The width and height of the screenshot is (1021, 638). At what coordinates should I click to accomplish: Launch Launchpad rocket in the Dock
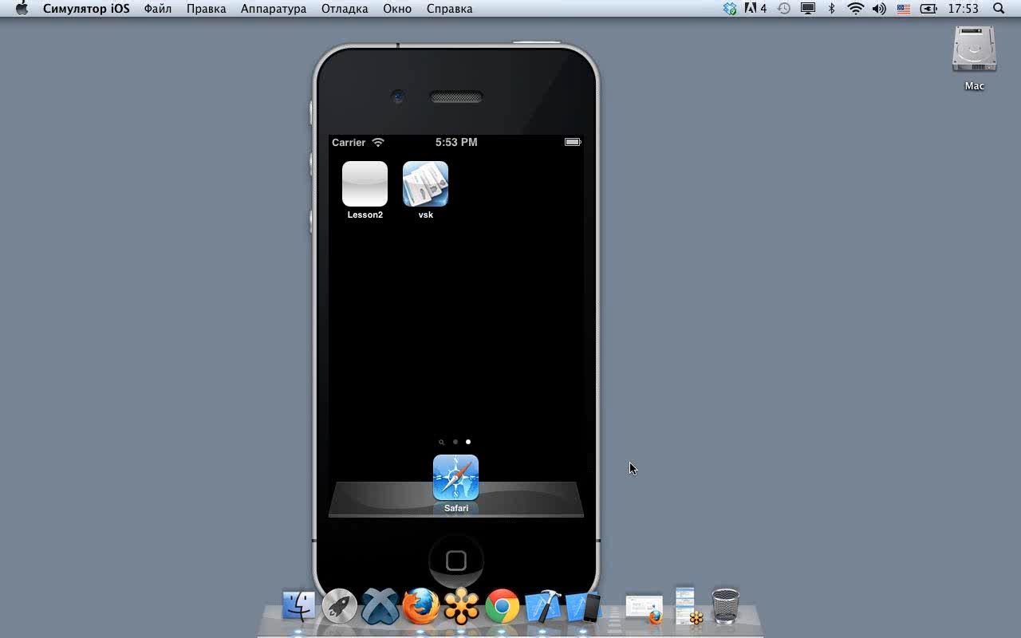339,607
